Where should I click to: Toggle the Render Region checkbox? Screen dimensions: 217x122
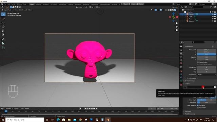[x=198, y=62]
